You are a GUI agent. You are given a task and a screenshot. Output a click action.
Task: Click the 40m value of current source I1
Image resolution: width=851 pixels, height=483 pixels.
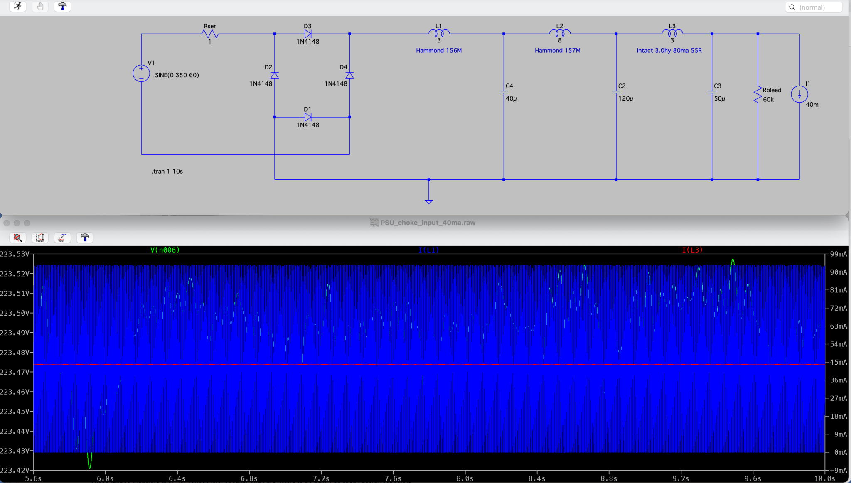click(x=812, y=104)
